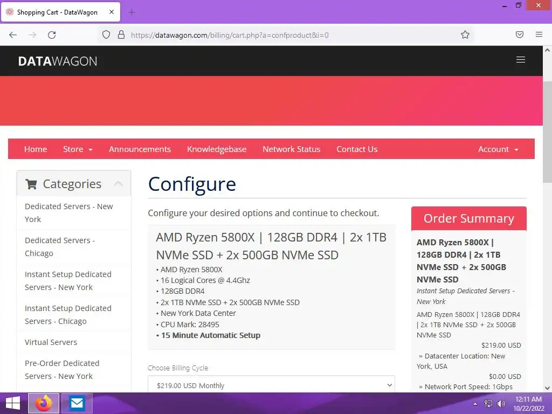
Task: Close the Shopping Cart tab
Action: point(112,12)
